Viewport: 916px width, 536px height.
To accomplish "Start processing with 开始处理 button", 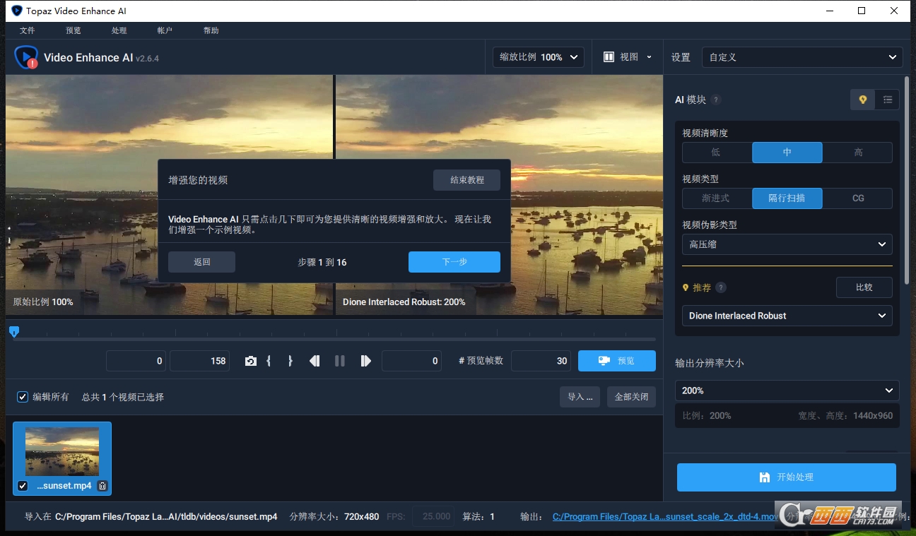I will click(787, 477).
